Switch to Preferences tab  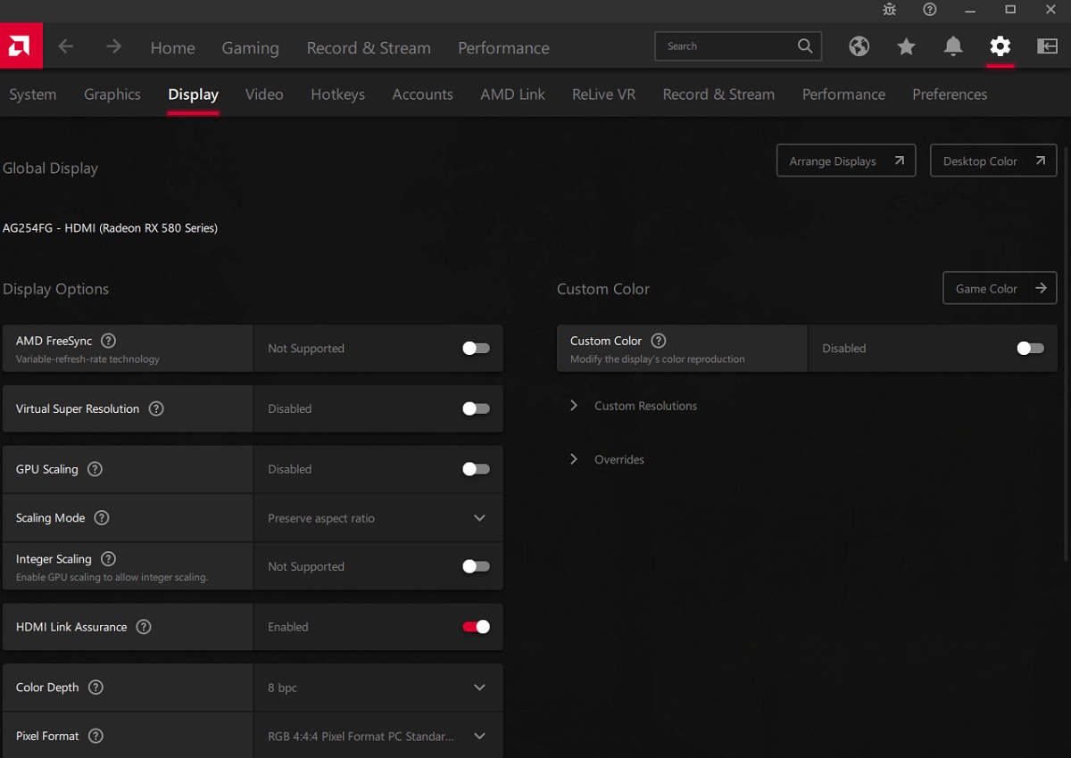coord(950,95)
